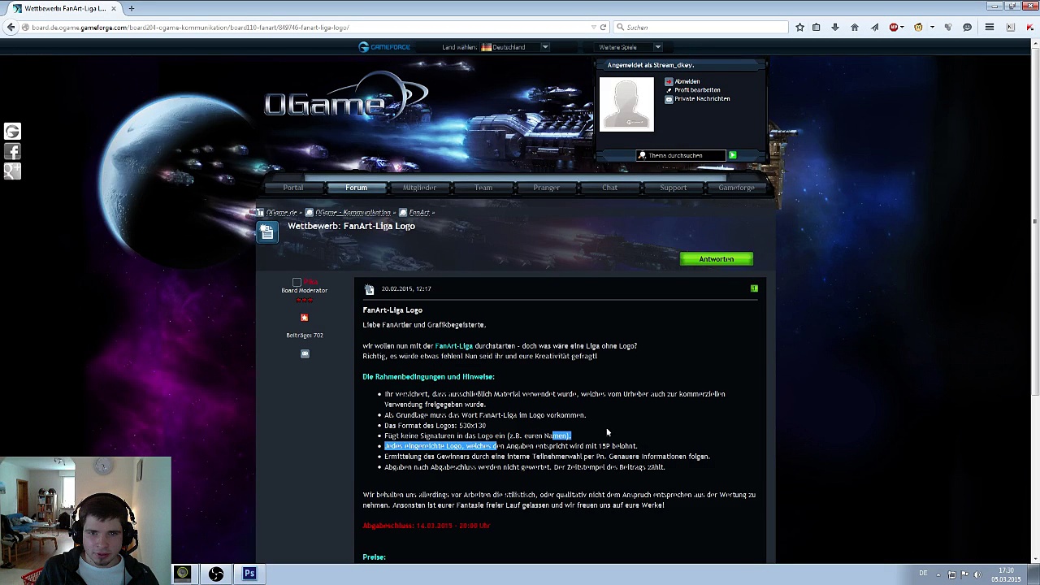Toggle the online status box beside moderator name
Image resolution: width=1040 pixels, height=585 pixels.
(x=297, y=282)
